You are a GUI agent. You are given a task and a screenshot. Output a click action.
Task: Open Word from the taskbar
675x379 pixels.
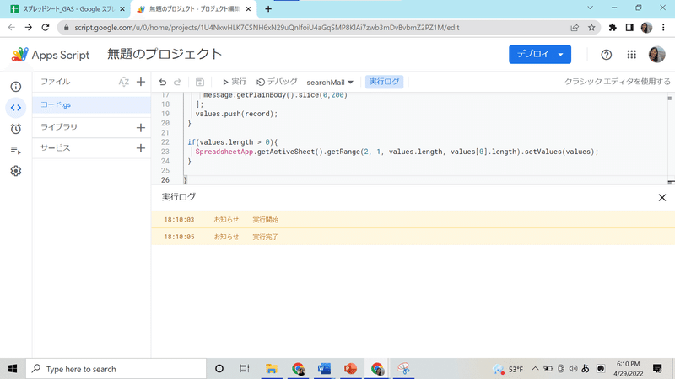[x=324, y=369]
